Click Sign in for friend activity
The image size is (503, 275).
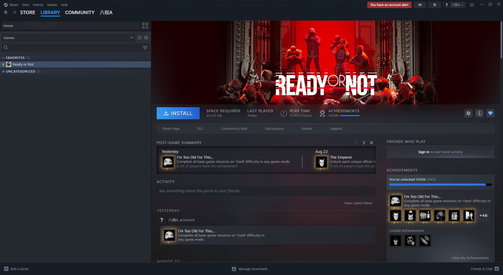point(424,152)
